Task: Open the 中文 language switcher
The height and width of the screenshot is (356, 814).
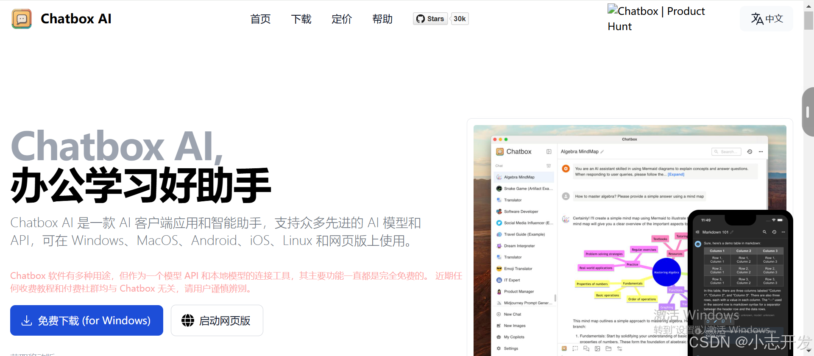Action: click(x=767, y=19)
